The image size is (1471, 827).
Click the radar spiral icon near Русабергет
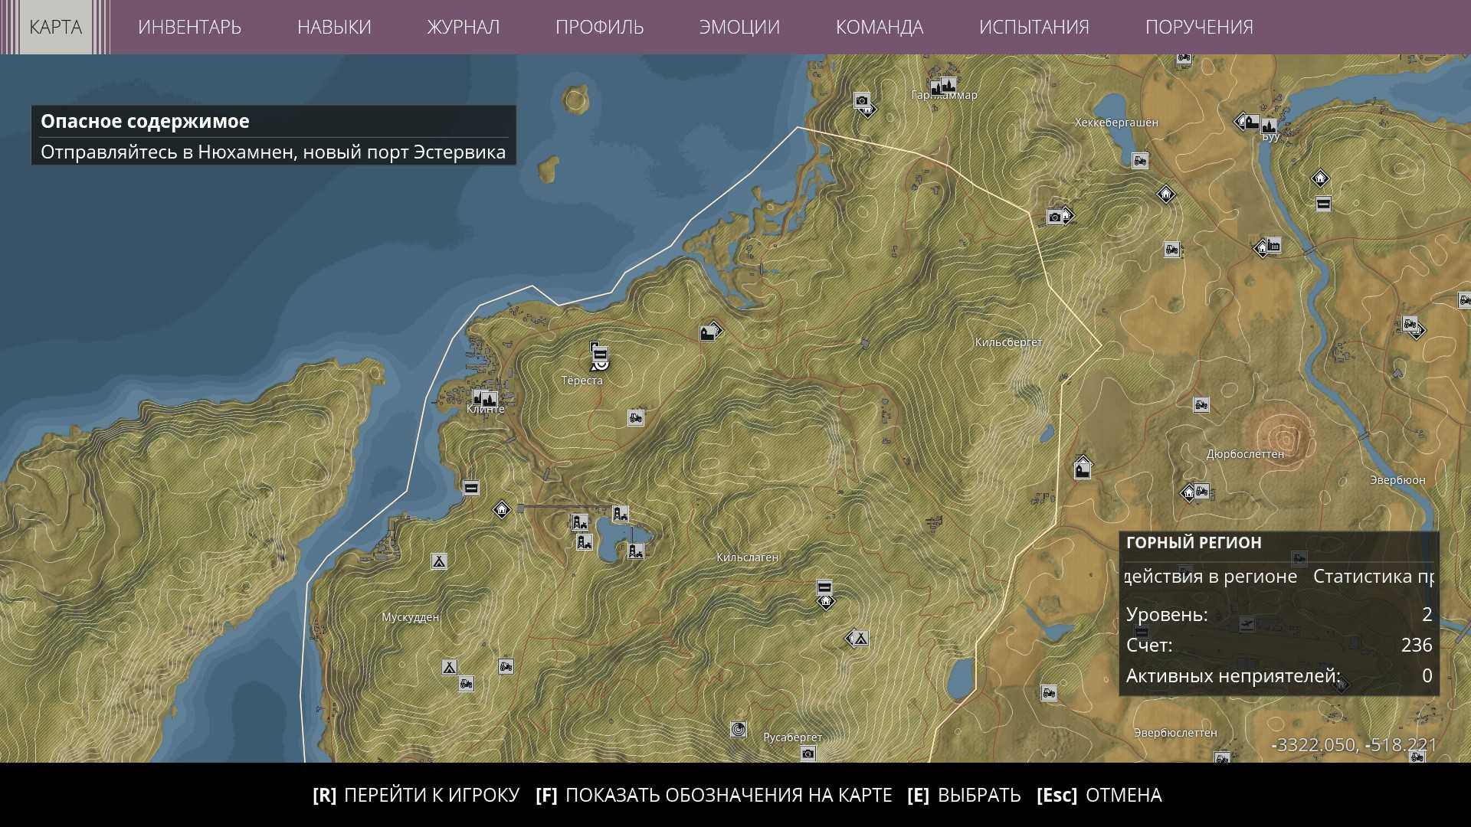(739, 730)
